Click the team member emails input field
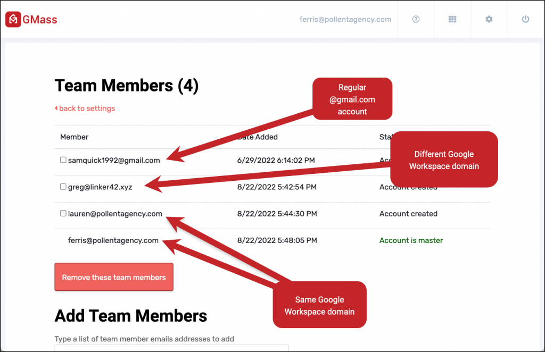The width and height of the screenshot is (545, 352). (x=171, y=348)
